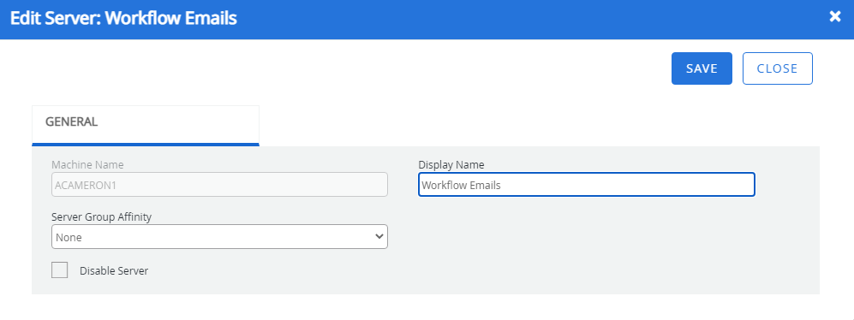
Task: Select the None value in affinity combo box
Action: (69, 238)
